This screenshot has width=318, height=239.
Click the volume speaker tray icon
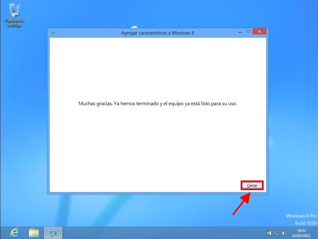284,233
